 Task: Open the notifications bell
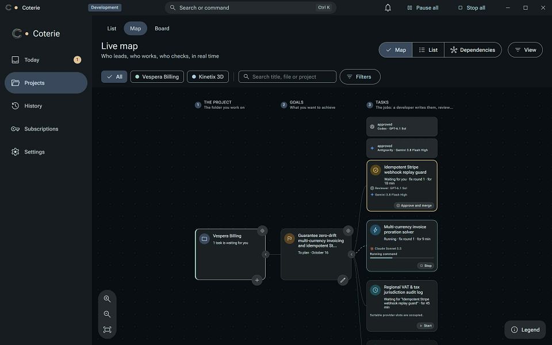tap(388, 7)
